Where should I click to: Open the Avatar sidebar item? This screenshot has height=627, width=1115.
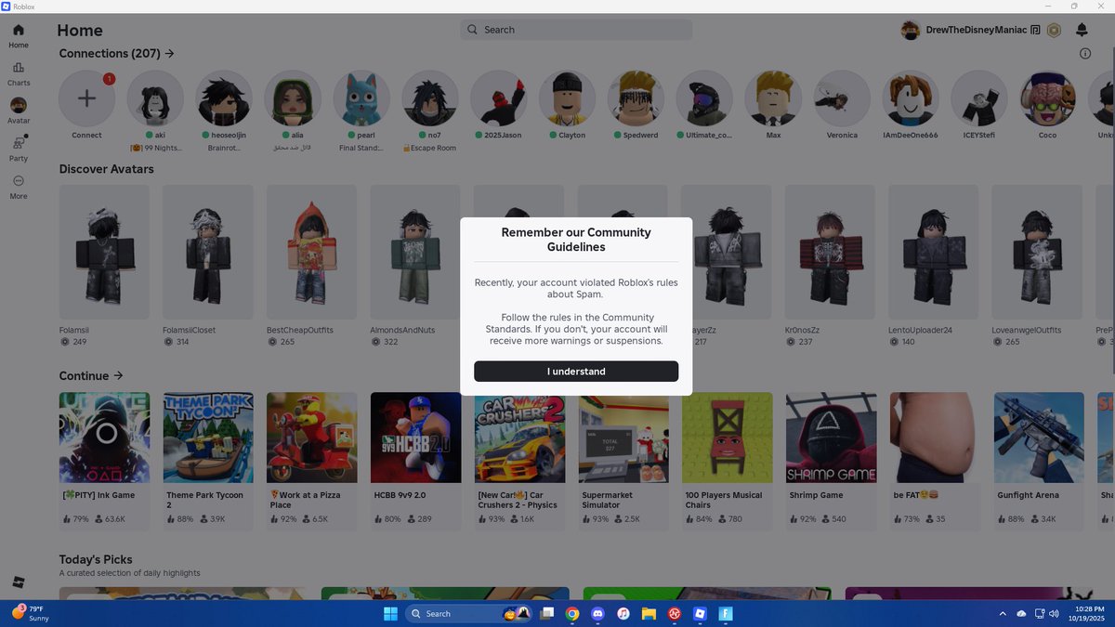(x=19, y=111)
